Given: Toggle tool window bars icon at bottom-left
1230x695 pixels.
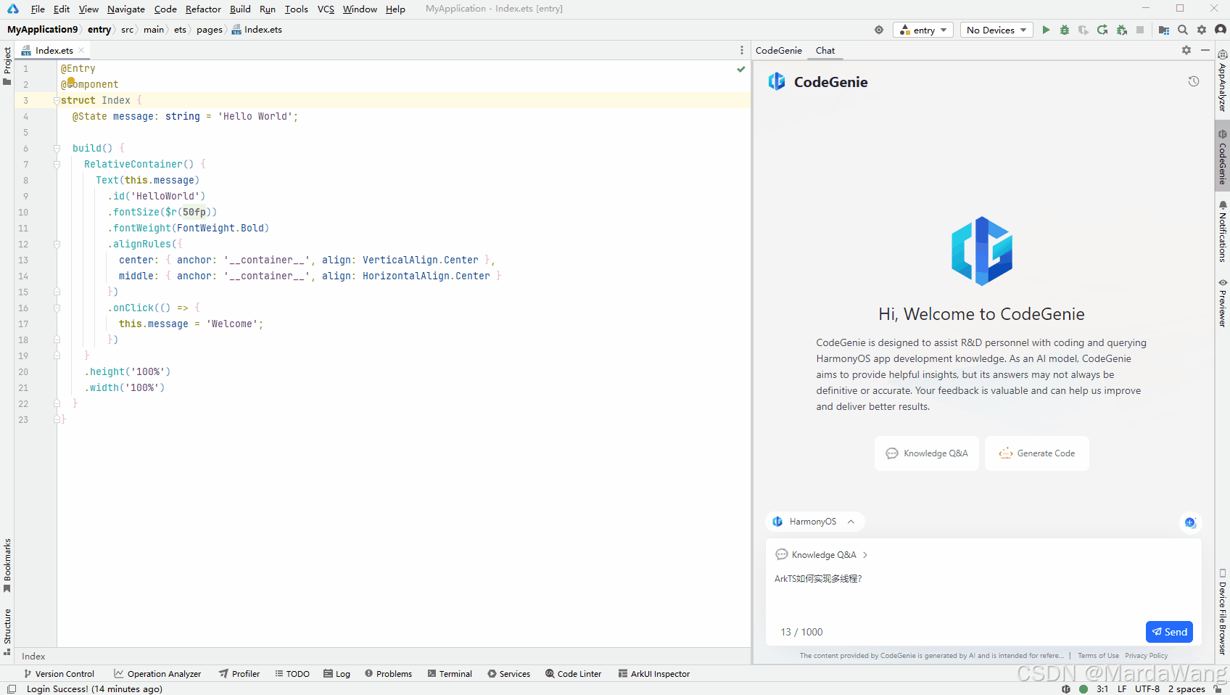Looking at the screenshot, I should coord(12,689).
